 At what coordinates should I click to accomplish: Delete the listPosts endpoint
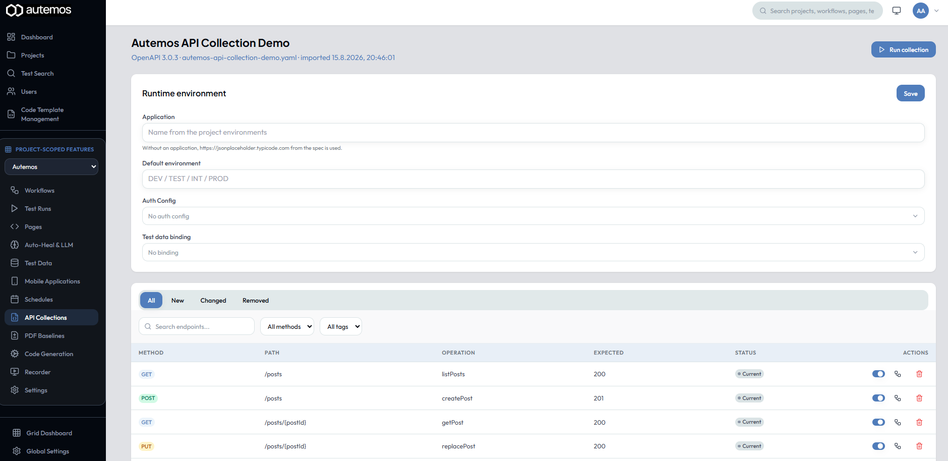pos(919,374)
